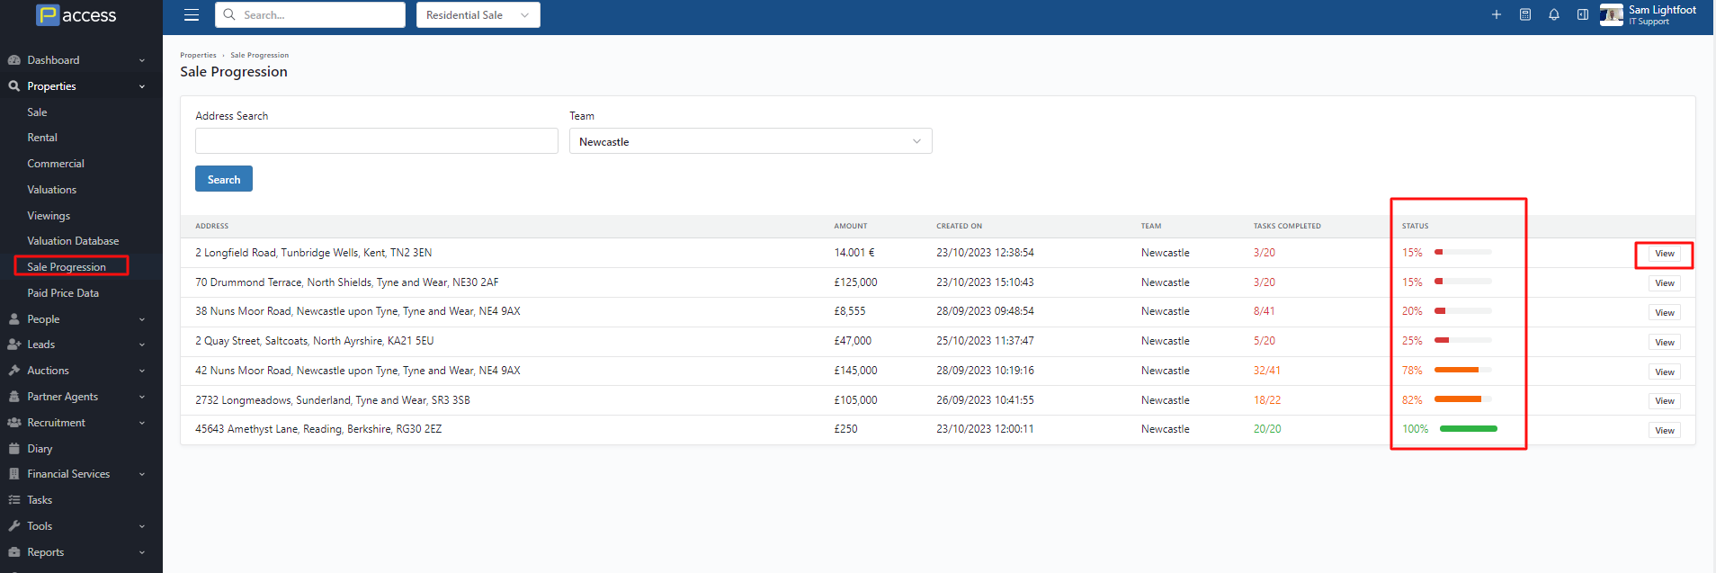View 2732 Longmeadows sale progression
Screen dimensions: 1716x573
[x=1665, y=401]
